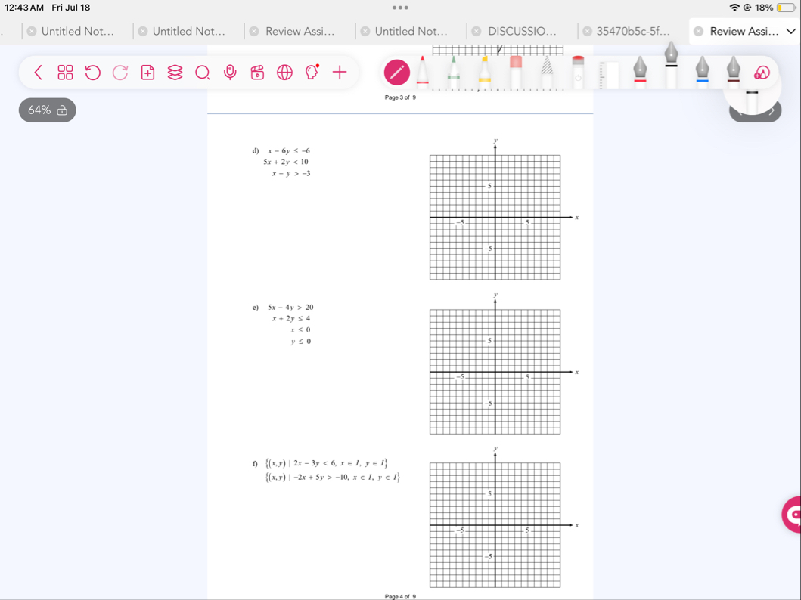Undo the last stroke
The width and height of the screenshot is (801, 600).
pyautogui.click(x=92, y=73)
